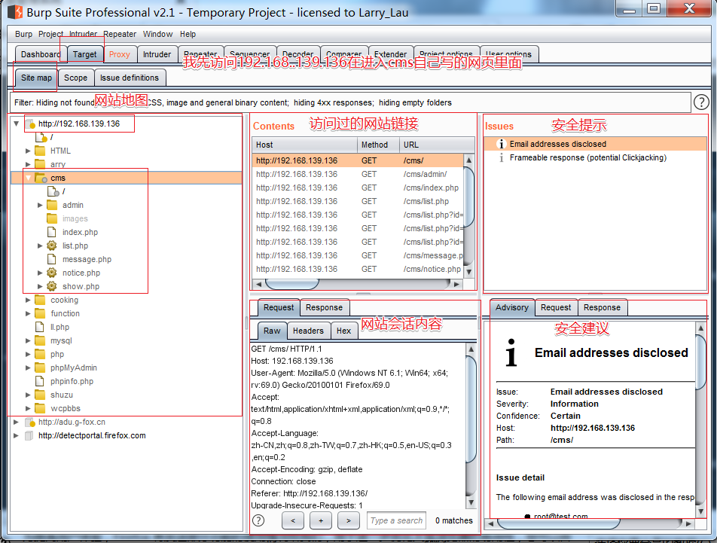Select the /cms/admin/ row in Contents
717x543 pixels.
(358, 174)
